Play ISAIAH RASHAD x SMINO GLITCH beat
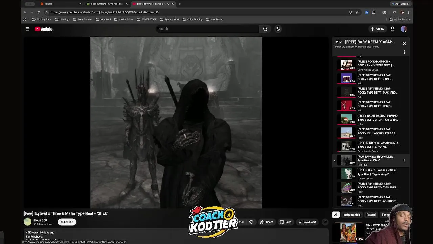433x244 pixels. pyautogui.click(x=370, y=119)
